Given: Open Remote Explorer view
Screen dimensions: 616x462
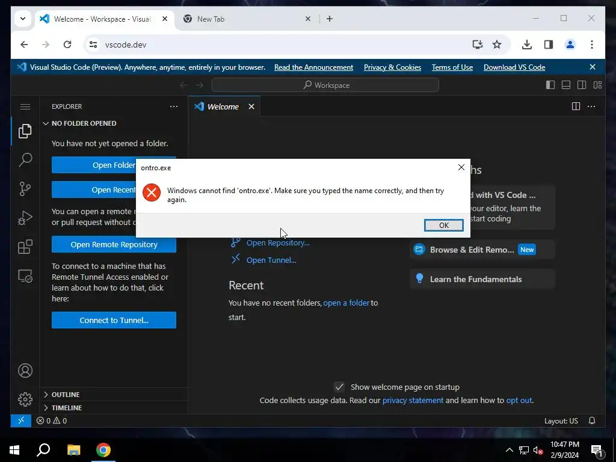Looking at the screenshot, I should click(25, 276).
